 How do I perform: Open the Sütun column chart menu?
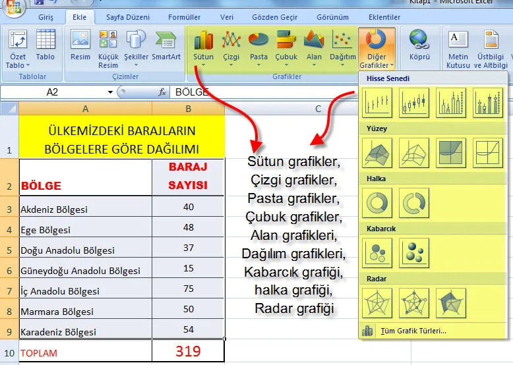[203, 47]
